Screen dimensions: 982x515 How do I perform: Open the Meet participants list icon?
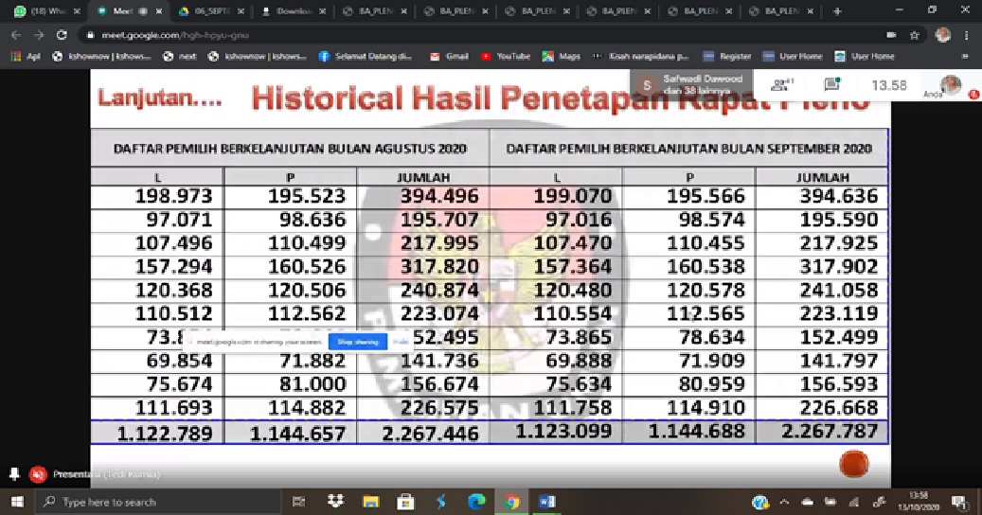point(781,85)
